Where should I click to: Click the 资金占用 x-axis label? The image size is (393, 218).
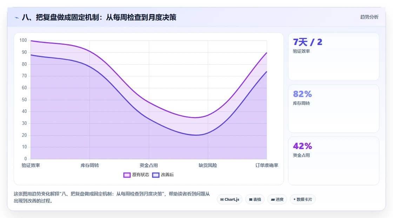click(149, 165)
